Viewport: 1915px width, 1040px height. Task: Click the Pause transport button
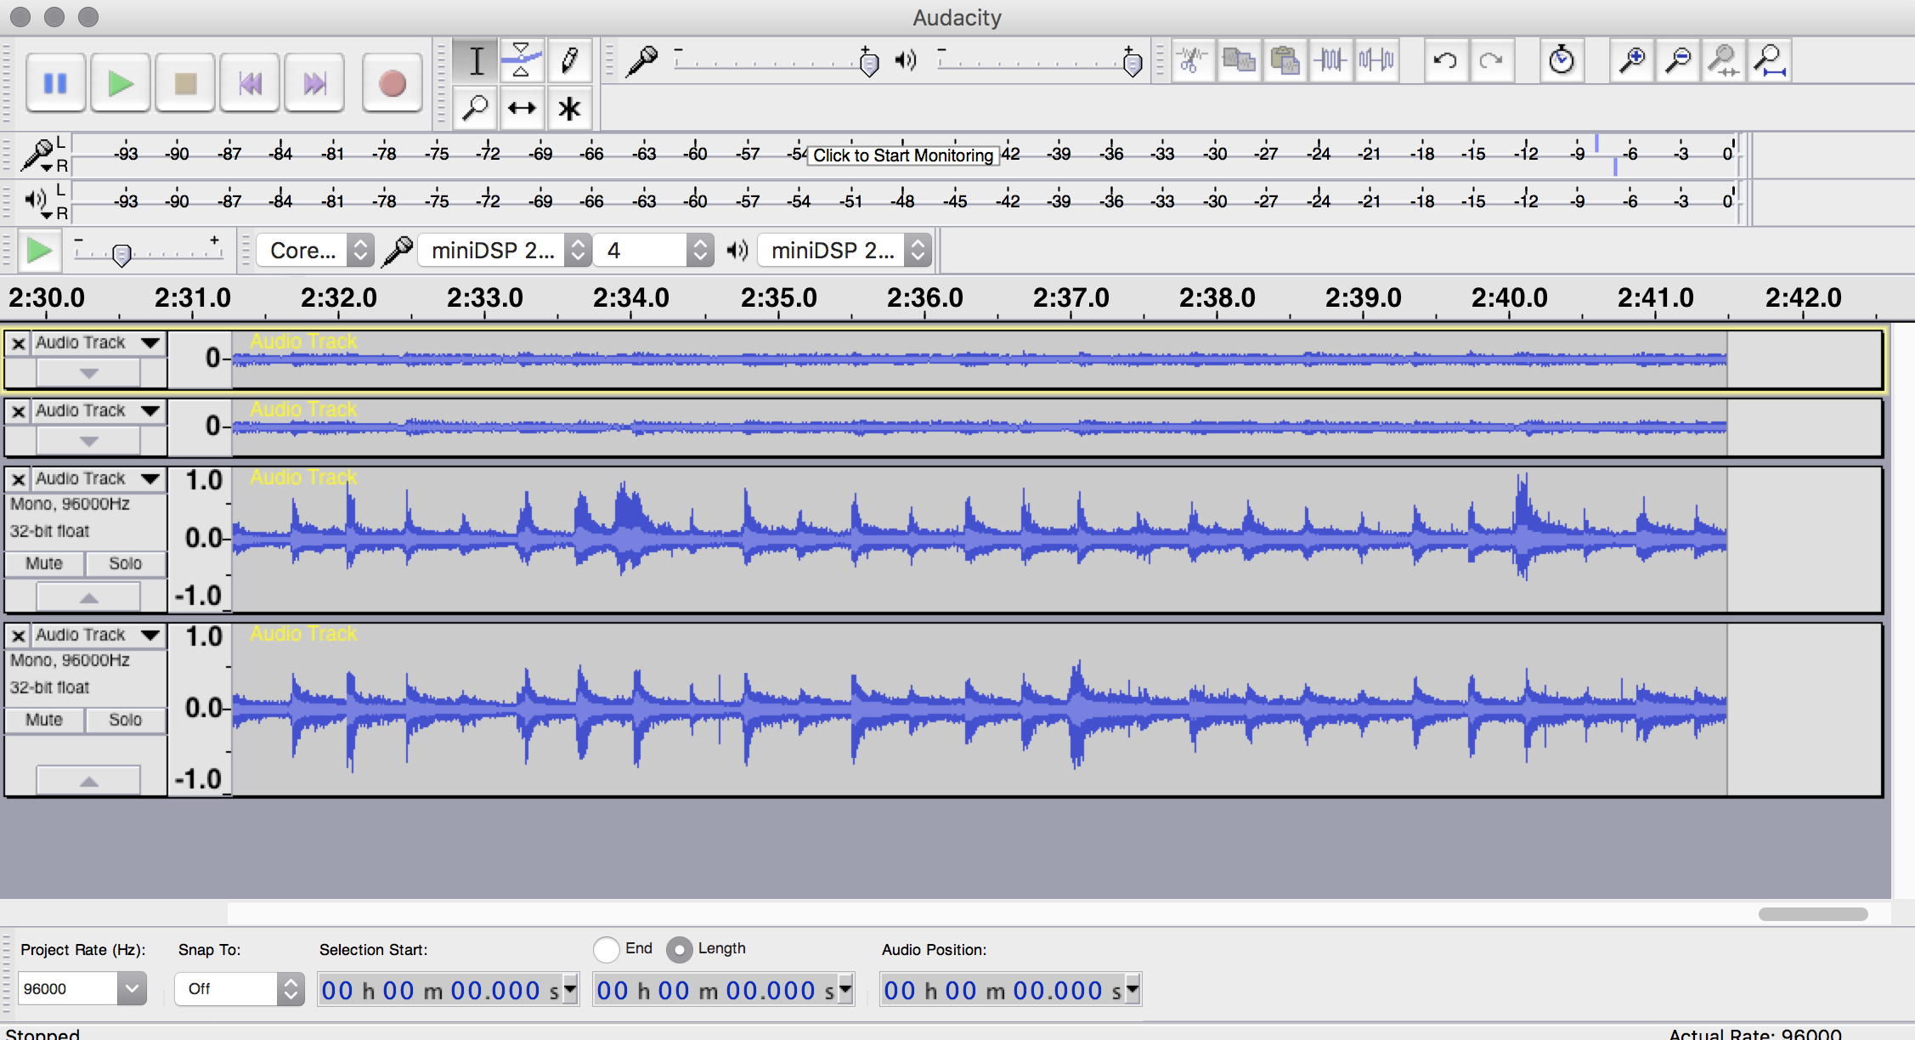coord(55,83)
